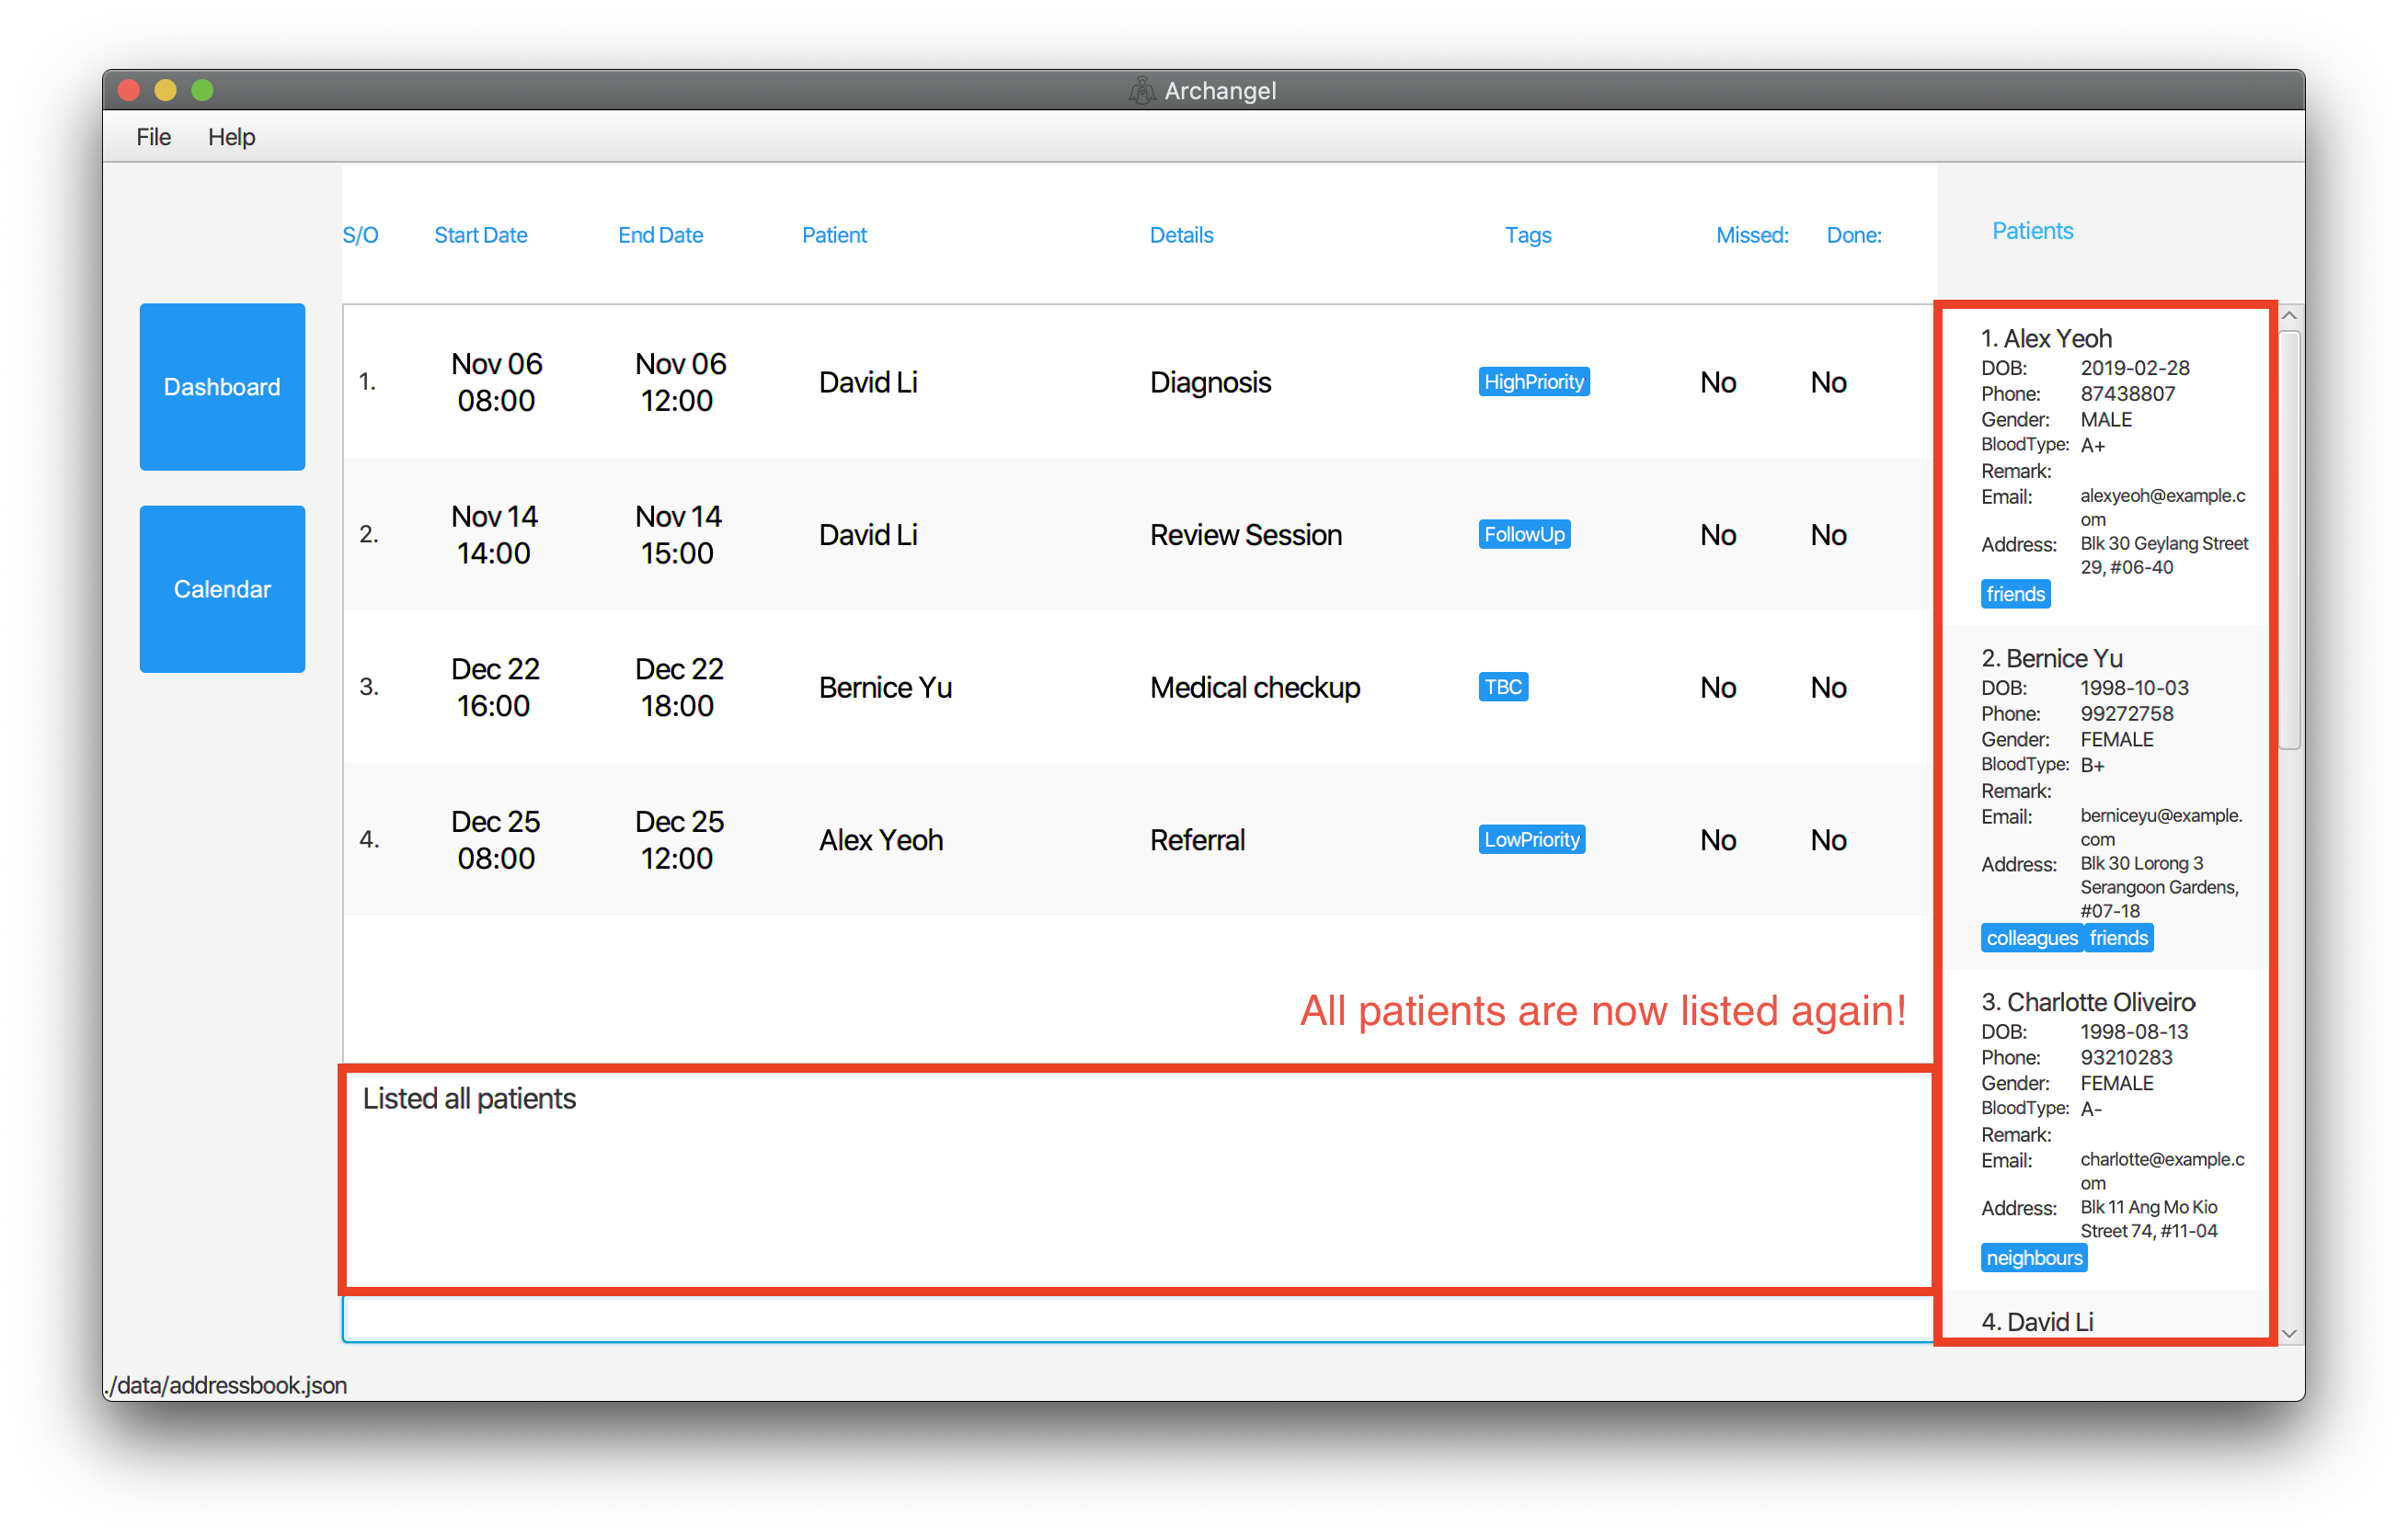The width and height of the screenshot is (2408, 1537).
Task: Click the 'friends' tag of Alex Yeoh
Action: click(x=2015, y=595)
